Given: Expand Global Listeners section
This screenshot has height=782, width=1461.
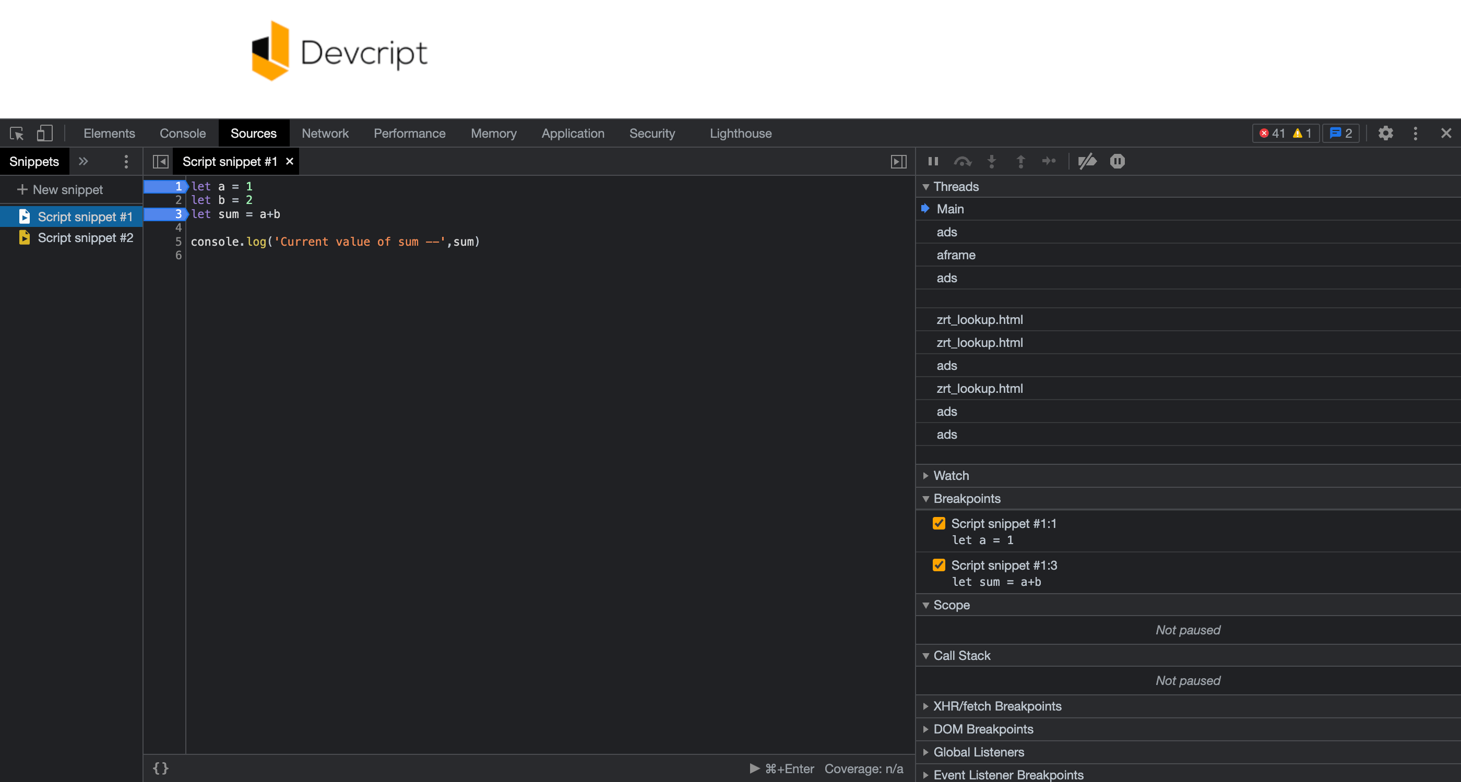Looking at the screenshot, I should coord(925,753).
